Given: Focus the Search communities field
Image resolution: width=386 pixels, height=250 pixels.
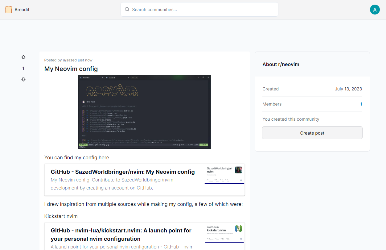Looking at the screenshot, I should click(199, 9).
